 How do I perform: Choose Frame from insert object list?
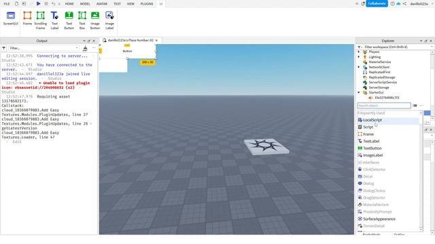coord(388,134)
